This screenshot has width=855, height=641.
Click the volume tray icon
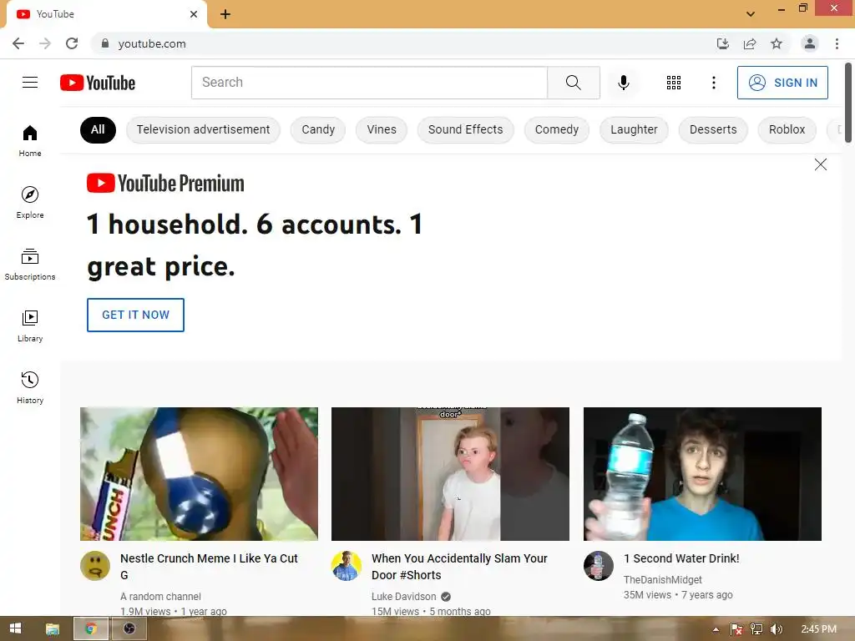(776, 629)
